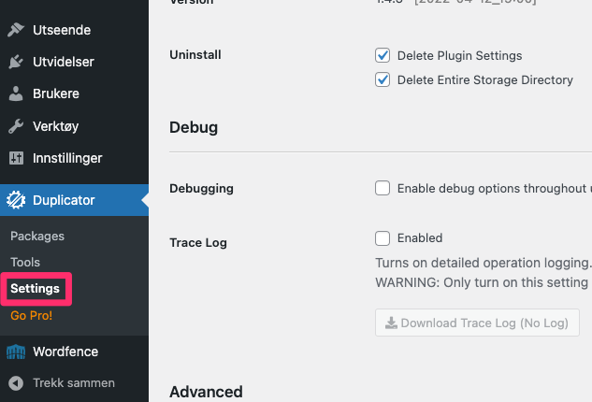This screenshot has height=402, width=592.
Task: Click the Advanced section heading
Action: [x=206, y=392]
